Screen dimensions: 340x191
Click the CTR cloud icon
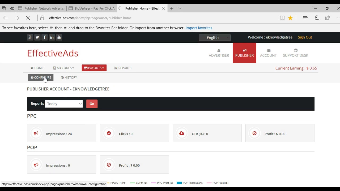[x=182, y=133]
